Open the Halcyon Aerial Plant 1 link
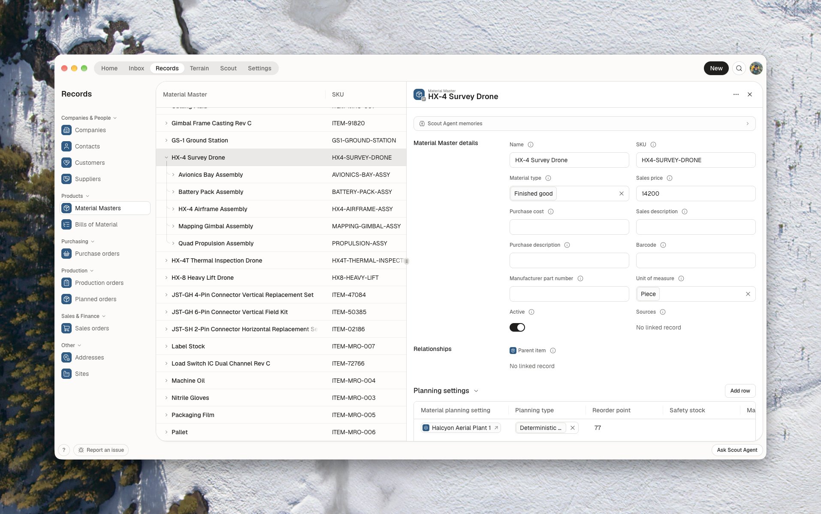This screenshot has height=514, width=821. tap(461, 428)
